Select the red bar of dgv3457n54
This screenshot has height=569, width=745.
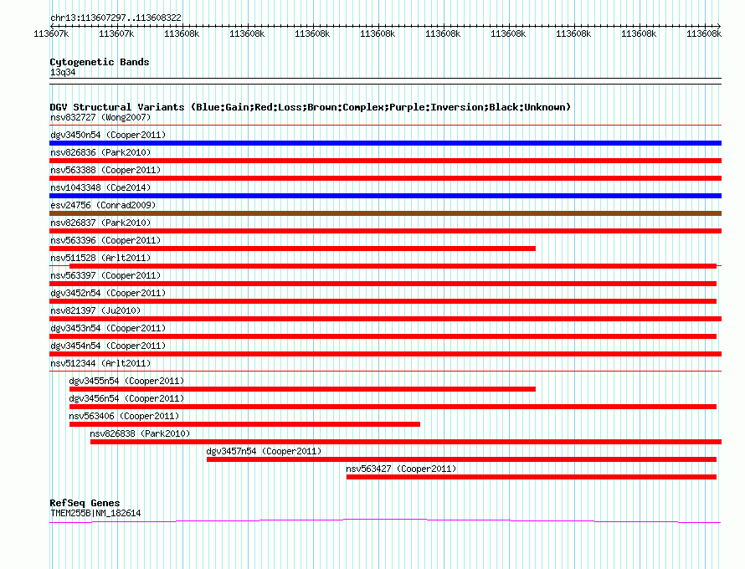461,459
